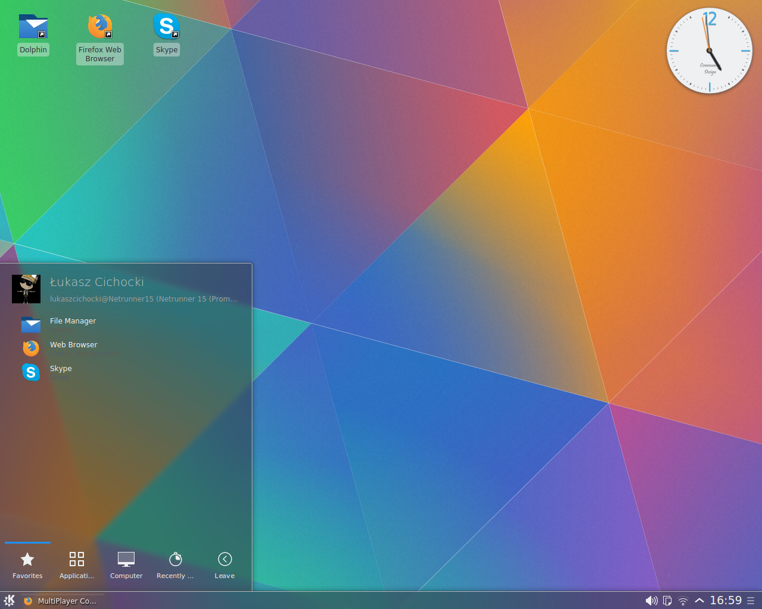Image resolution: width=762 pixels, height=609 pixels.
Task: Activate the MultiPlayer Co... Firefox task
Action: (x=62, y=601)
